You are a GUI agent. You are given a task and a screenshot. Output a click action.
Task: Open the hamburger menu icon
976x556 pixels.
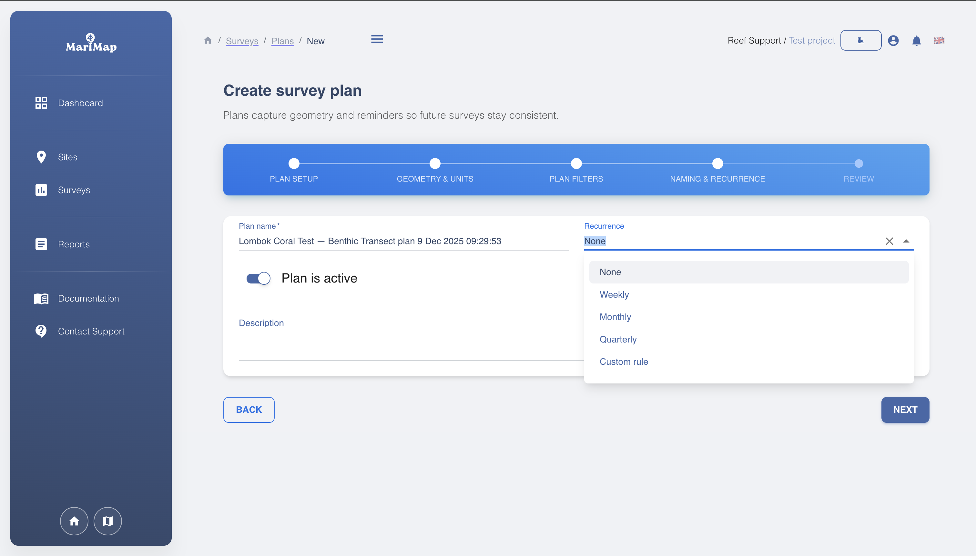[377, 39]
